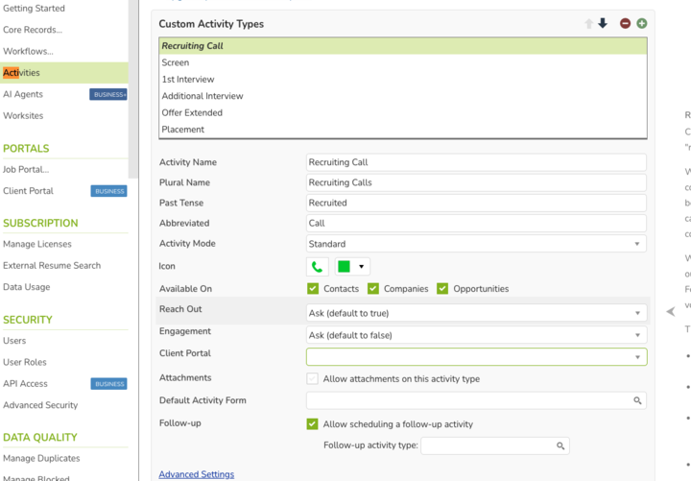Go to User Roles settings
This screenshot has width=691, height=481.
26,362
